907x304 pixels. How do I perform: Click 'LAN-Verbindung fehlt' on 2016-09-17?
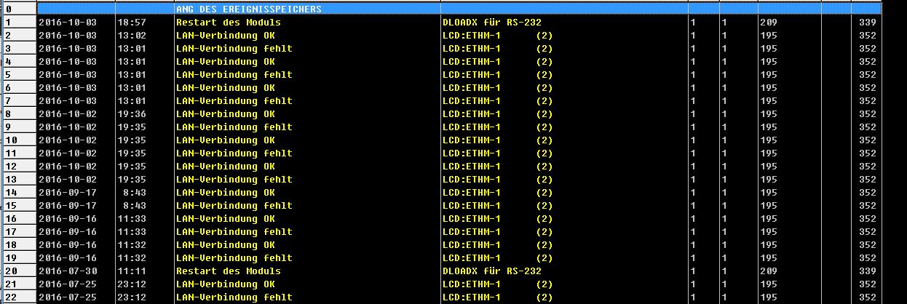tap(234, 206)
